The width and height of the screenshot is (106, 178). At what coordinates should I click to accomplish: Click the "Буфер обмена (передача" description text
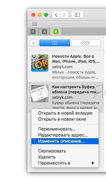[76, 105]
